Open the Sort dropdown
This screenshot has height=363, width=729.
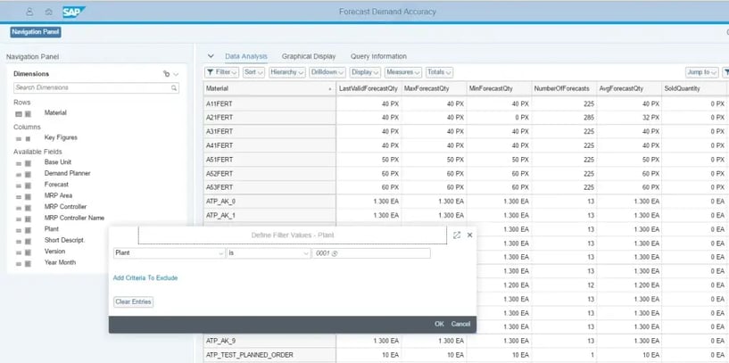coord(253,72)
